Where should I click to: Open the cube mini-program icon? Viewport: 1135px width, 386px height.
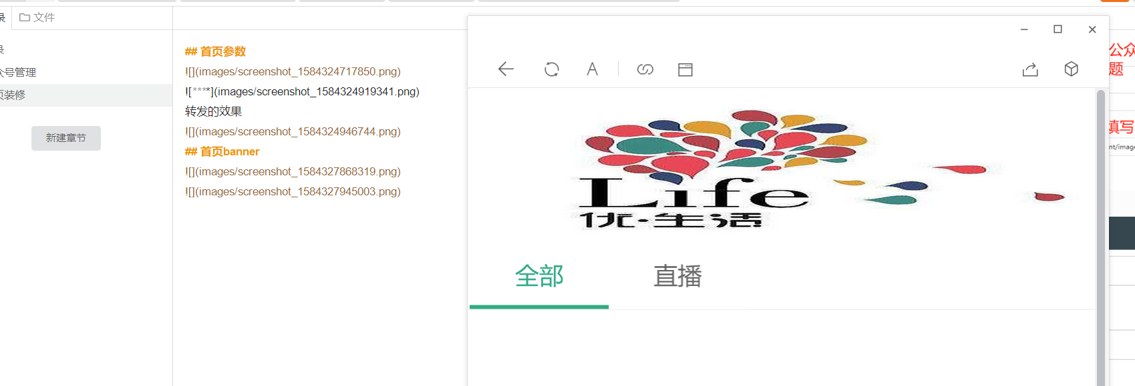point(1072,69)
